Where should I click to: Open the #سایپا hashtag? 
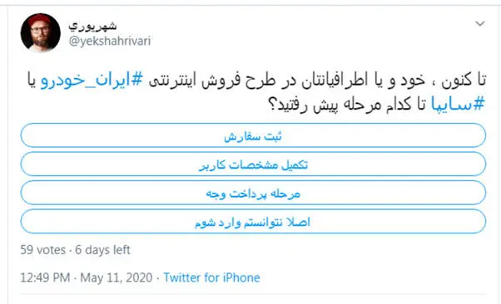click(458, 104)
